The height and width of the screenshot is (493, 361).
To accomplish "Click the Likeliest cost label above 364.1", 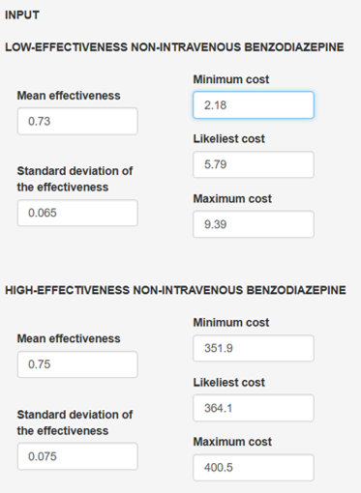I will [229, 382].
